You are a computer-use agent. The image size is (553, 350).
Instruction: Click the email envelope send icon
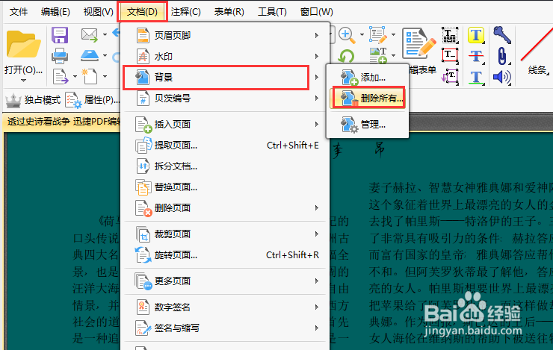click(89, 34)
